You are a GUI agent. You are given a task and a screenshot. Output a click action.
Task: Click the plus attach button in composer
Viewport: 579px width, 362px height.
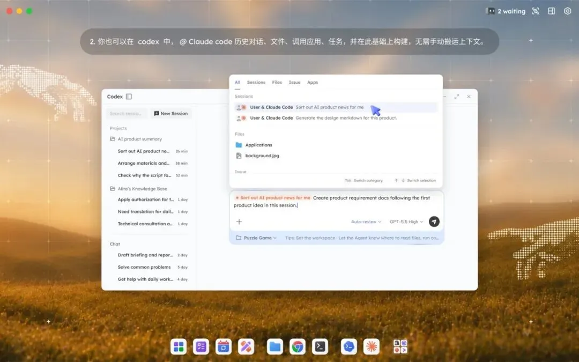(239, 221)
